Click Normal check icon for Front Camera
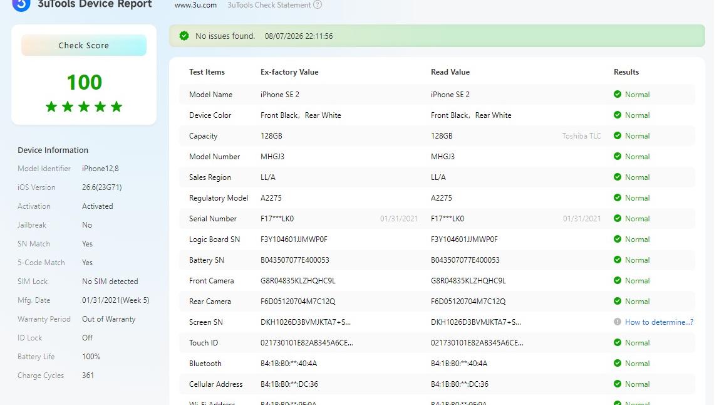 (x=617, y=280)
